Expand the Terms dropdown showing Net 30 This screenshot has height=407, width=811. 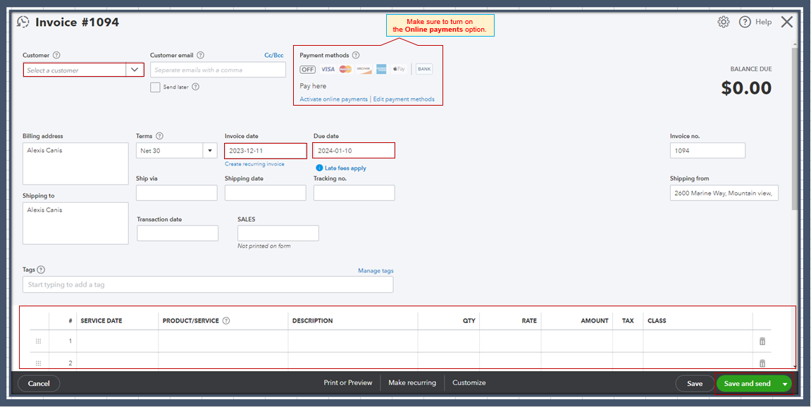coord(210,150)
